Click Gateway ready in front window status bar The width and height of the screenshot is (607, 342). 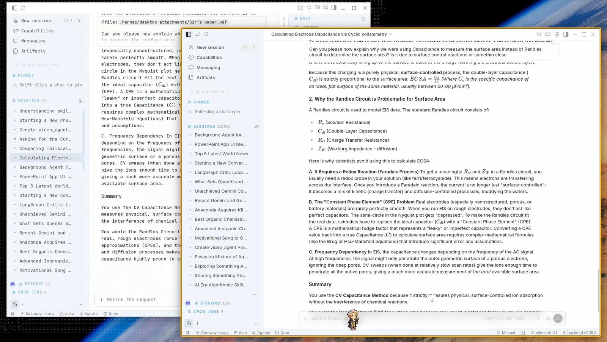tap(212, 333)
